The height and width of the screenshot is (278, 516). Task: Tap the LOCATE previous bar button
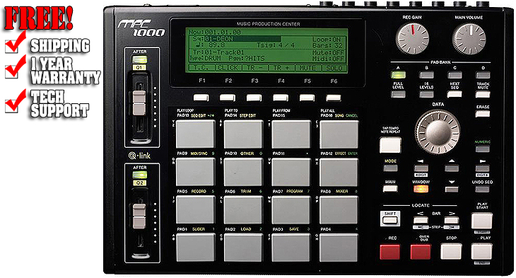[x=421, y=221]
